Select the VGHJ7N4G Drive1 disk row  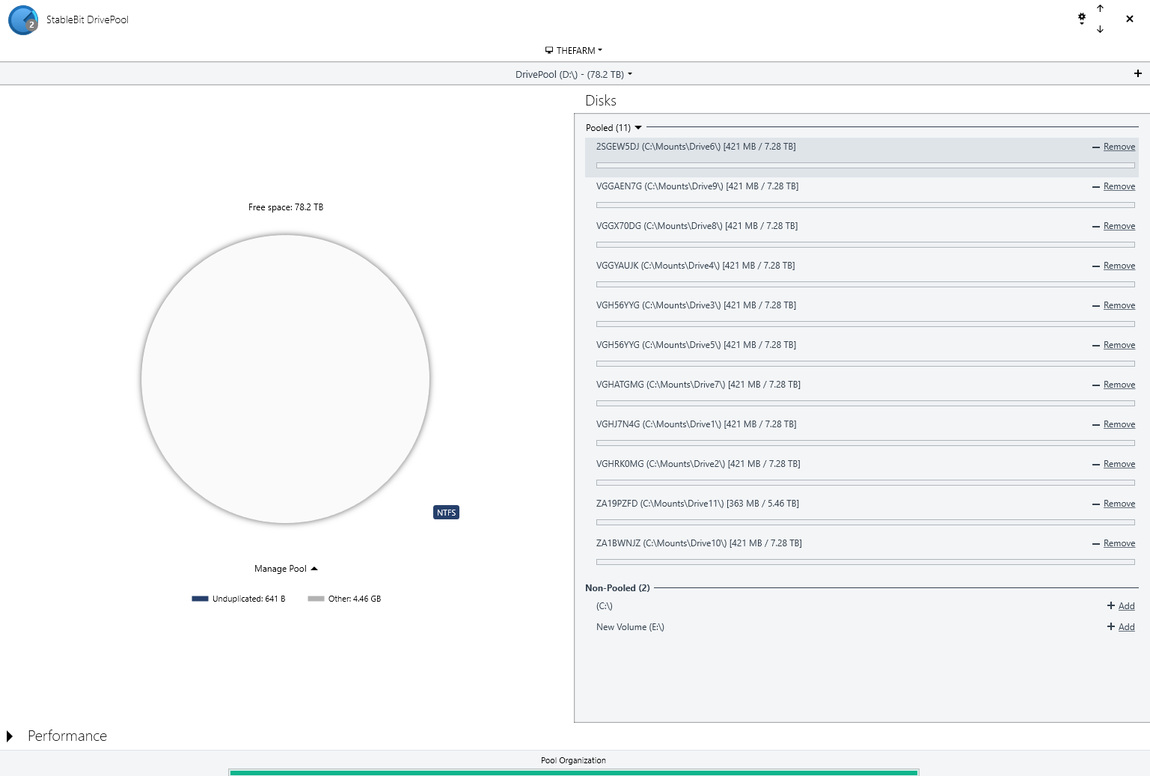pyautogui.click(x=862, y=435)
